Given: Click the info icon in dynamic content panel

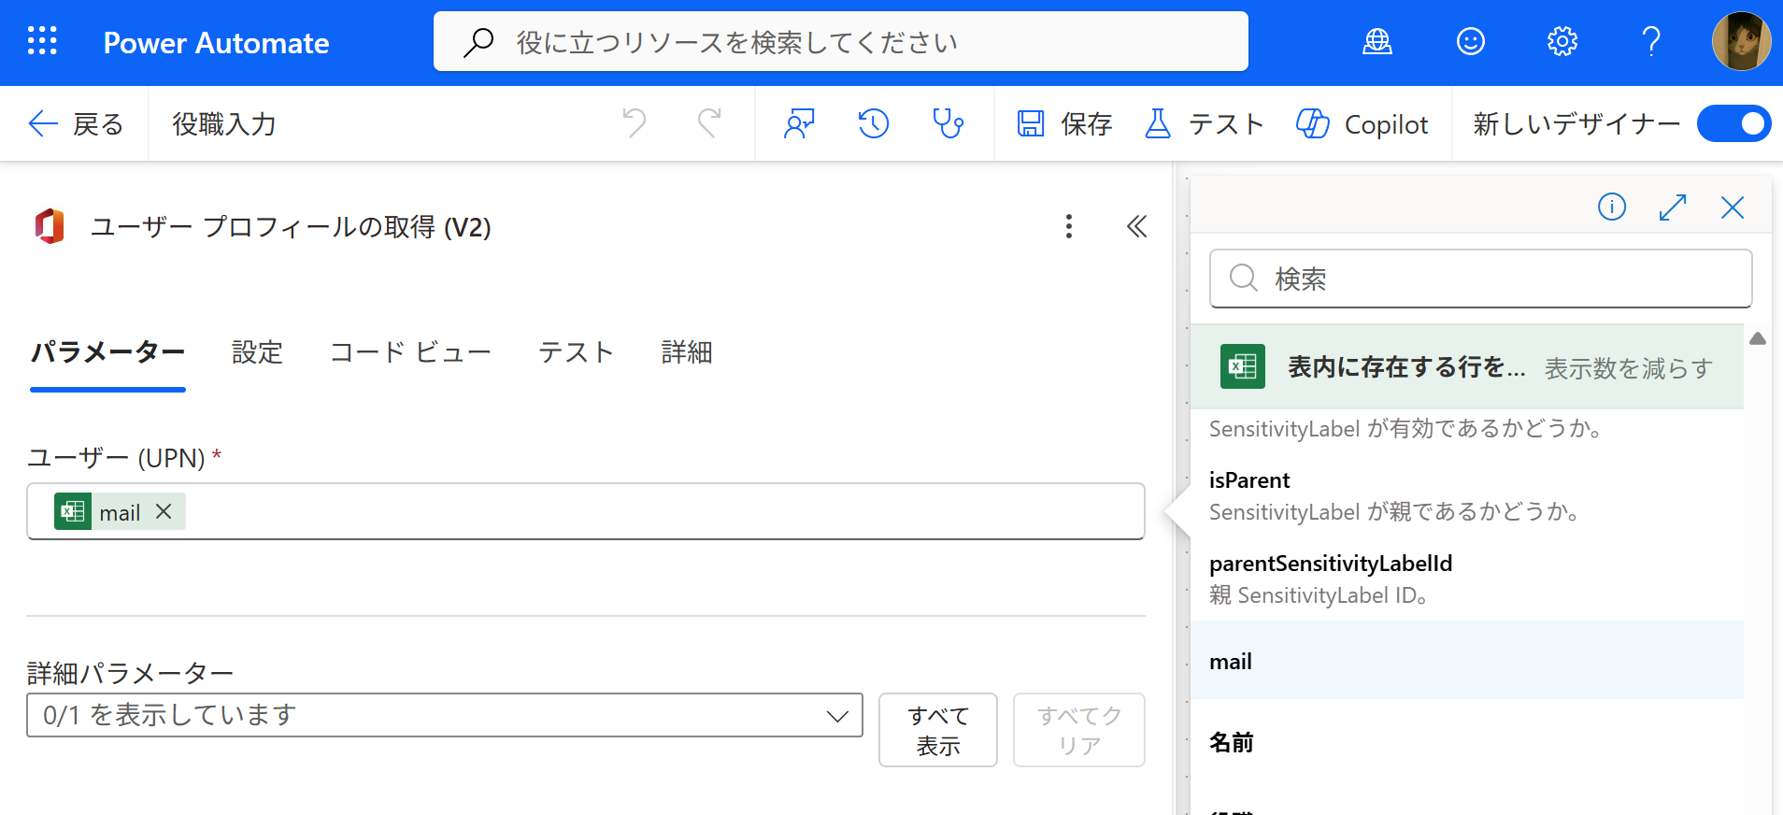Looking at the screenshot, I should 1611,207.
